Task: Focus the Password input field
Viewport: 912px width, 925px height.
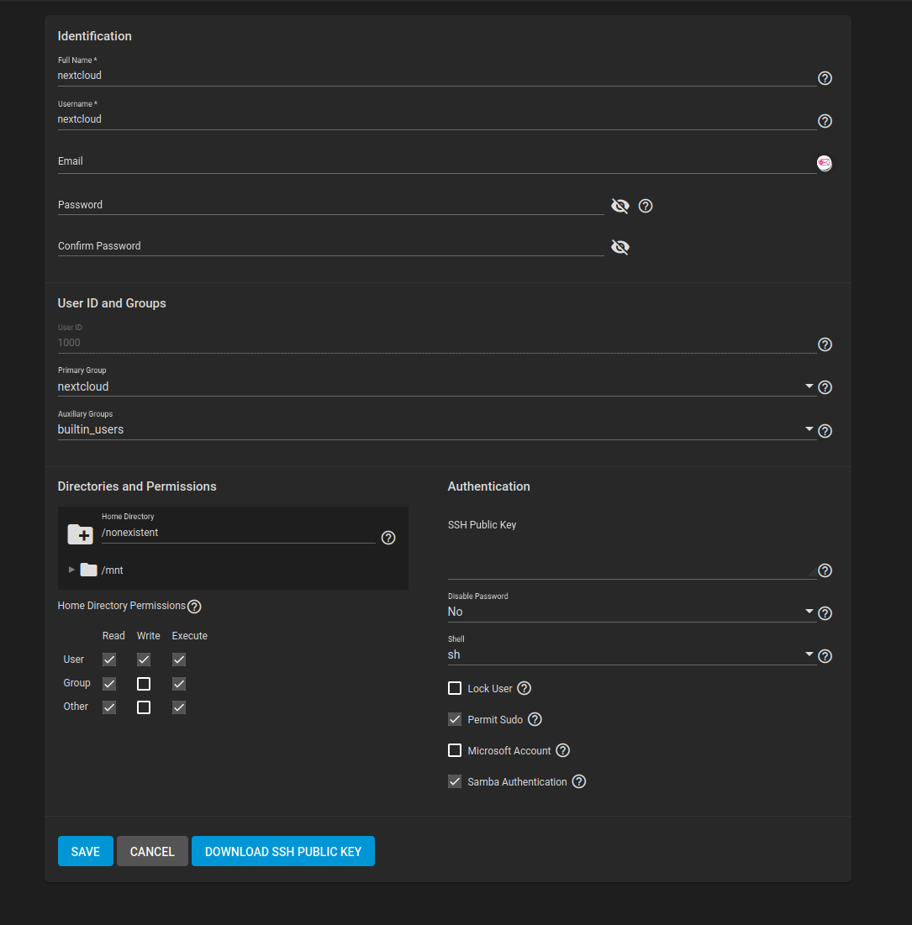Action: (x=330, y=205)
